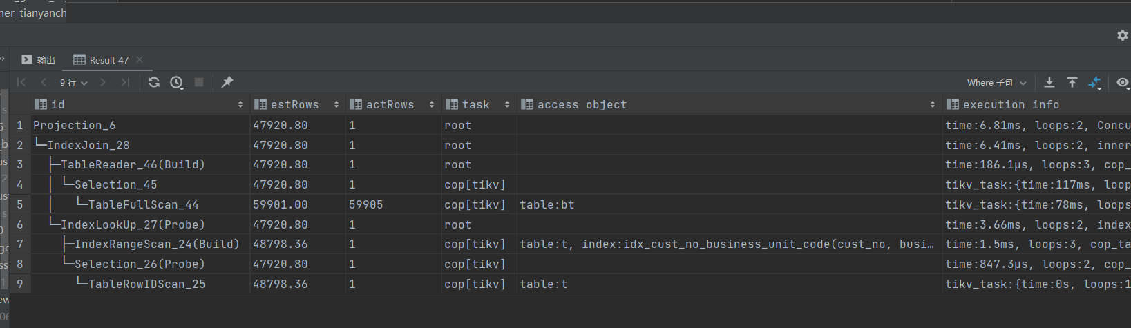
Task: Open the blue compare data arrows icon
Action: click(1094, 82)
